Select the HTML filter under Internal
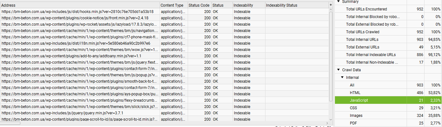The height and width of the screenshot is (127, 442). [x=355, y=92]
